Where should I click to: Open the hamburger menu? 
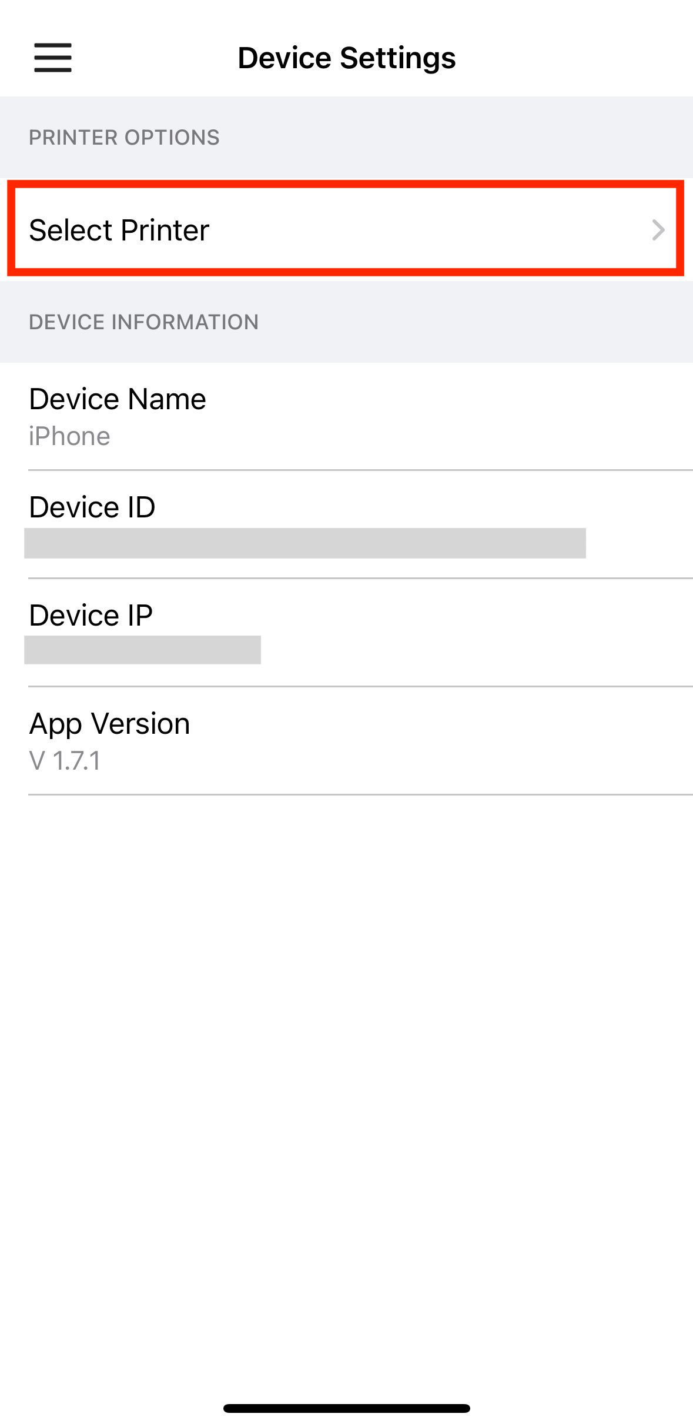coord(53,58)
